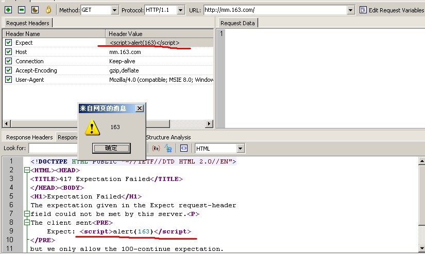This screenshot has height=254, width=425.
Task: Click the Header Name column header
Action: tap(54, 34)
